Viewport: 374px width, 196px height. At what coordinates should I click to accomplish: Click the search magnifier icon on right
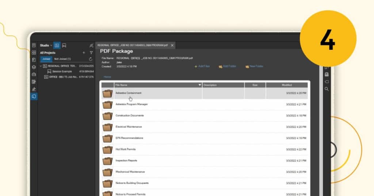[327, 89]
